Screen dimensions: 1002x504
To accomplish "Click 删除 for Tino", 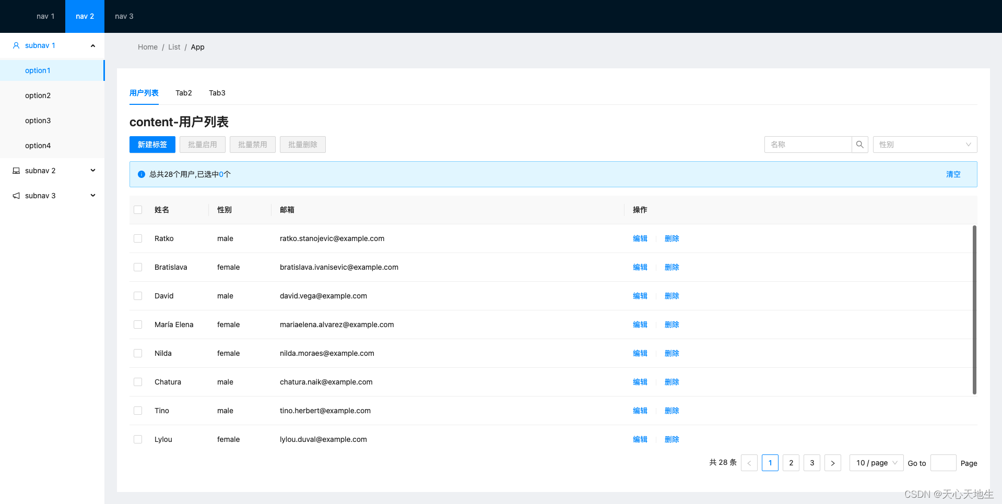I will (x=672, y=411).
